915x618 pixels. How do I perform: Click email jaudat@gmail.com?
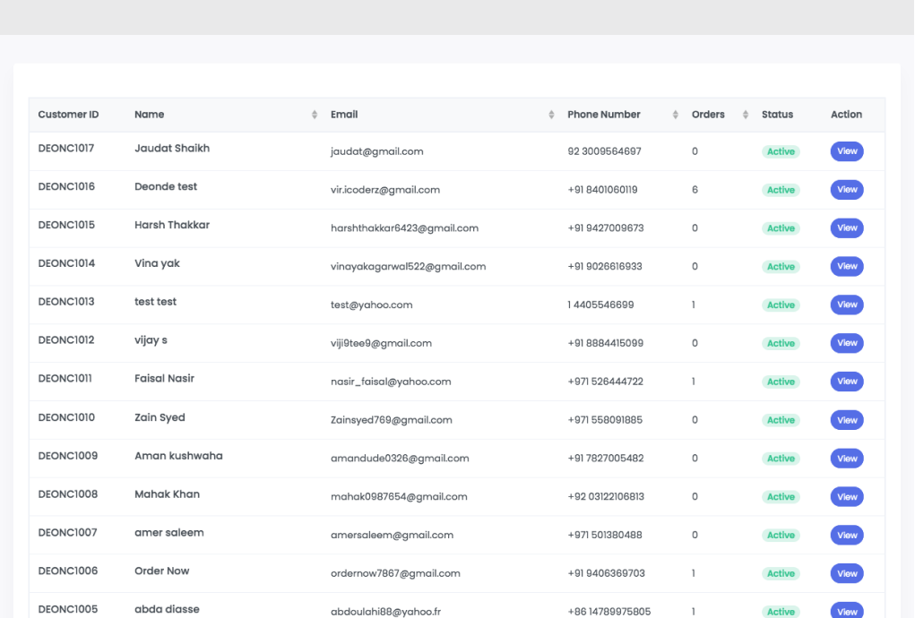(x=377, y=151)
